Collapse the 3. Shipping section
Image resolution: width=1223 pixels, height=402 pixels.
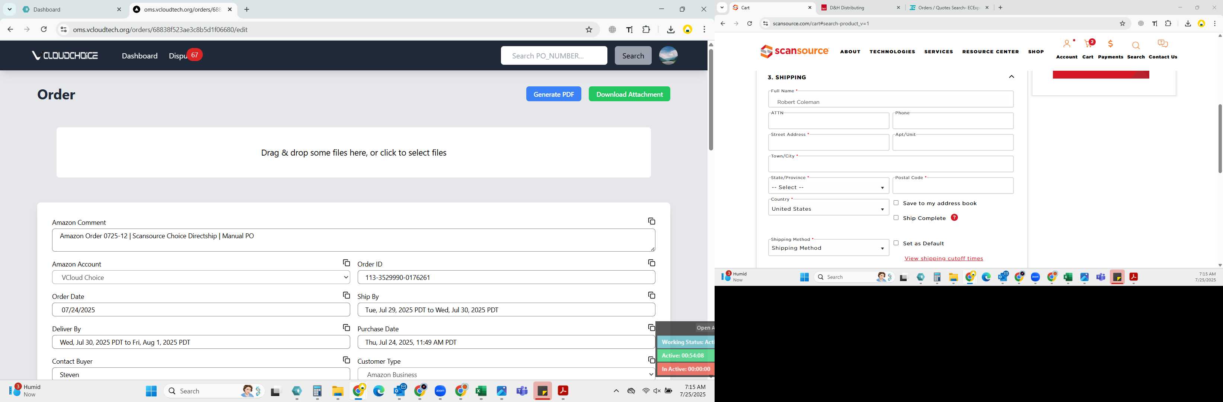pyautogui.click(x=1011, y=77)
